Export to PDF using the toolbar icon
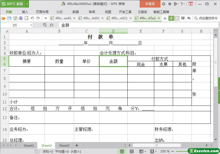220x154 pixels. click(x=15, y=18)
